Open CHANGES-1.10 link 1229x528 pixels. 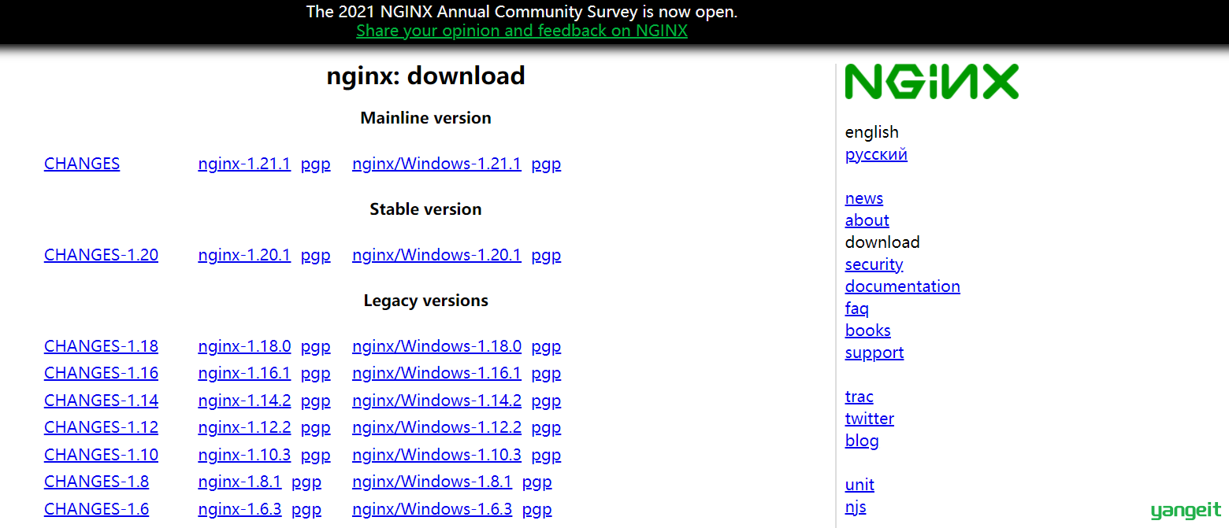pyautogui.click(x=101, y=455)
